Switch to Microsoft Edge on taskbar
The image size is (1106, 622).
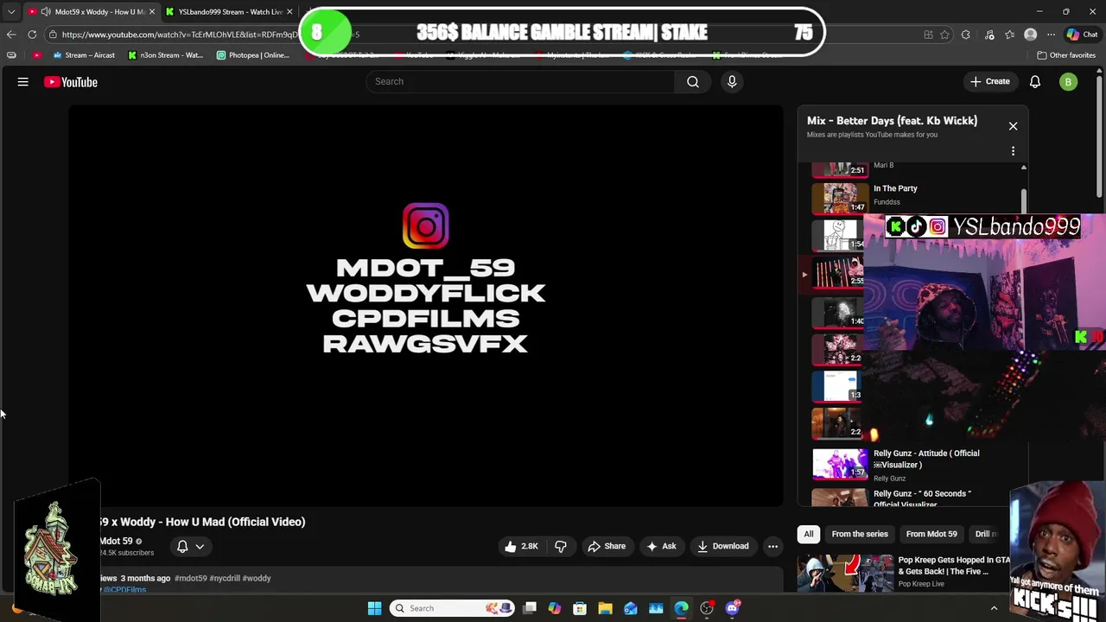tap(682, 608)
